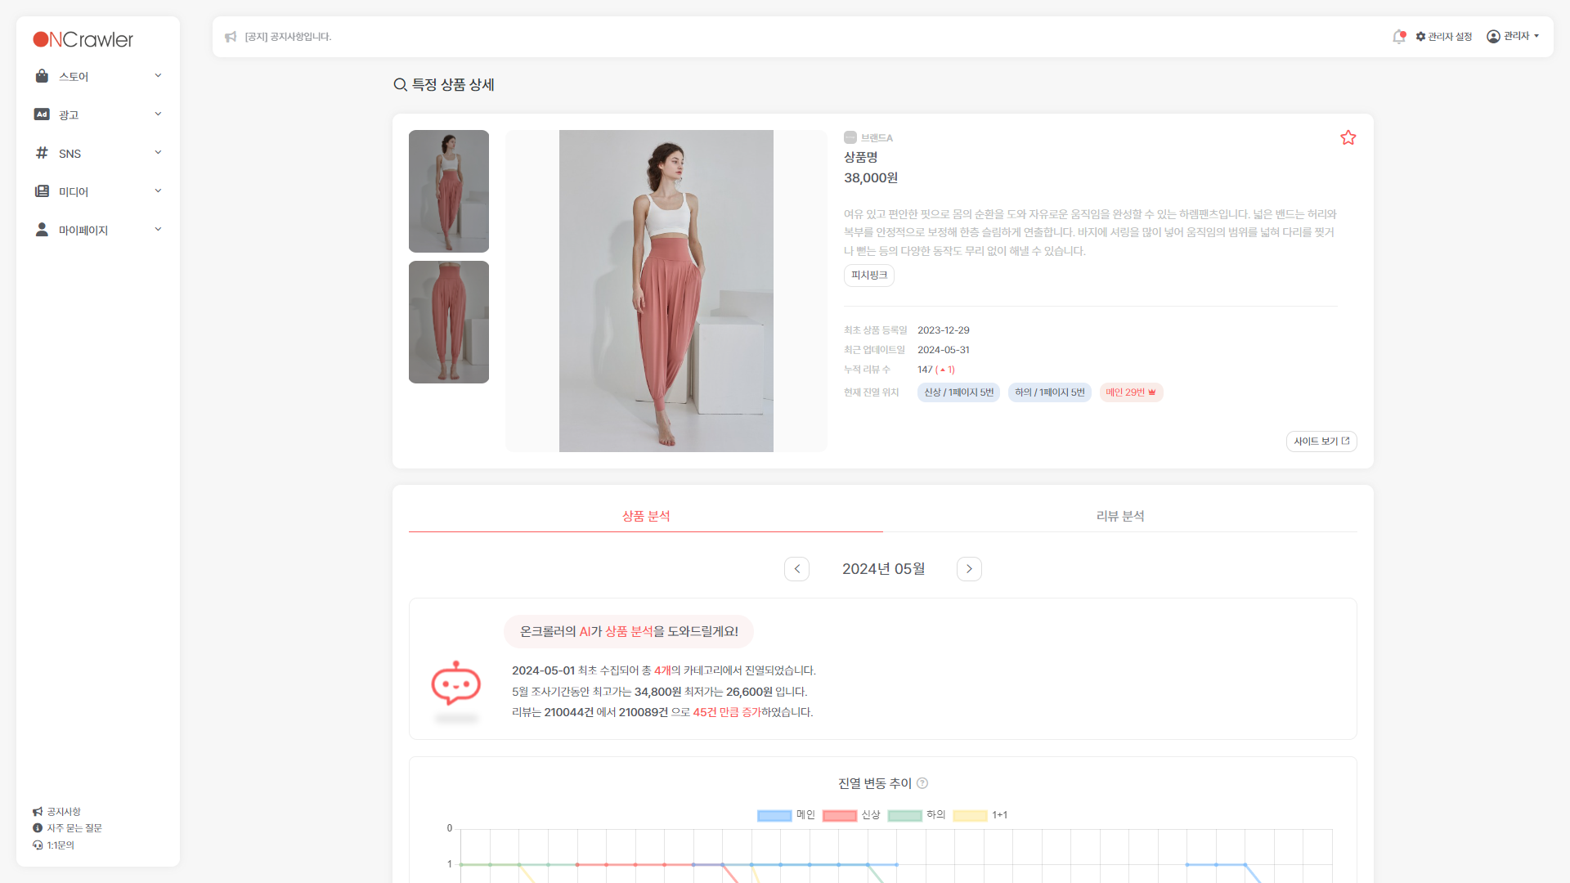Click the registration date 2023-12-29
The height and width of the screenshot is (883, 1570).
coord(944,330)
